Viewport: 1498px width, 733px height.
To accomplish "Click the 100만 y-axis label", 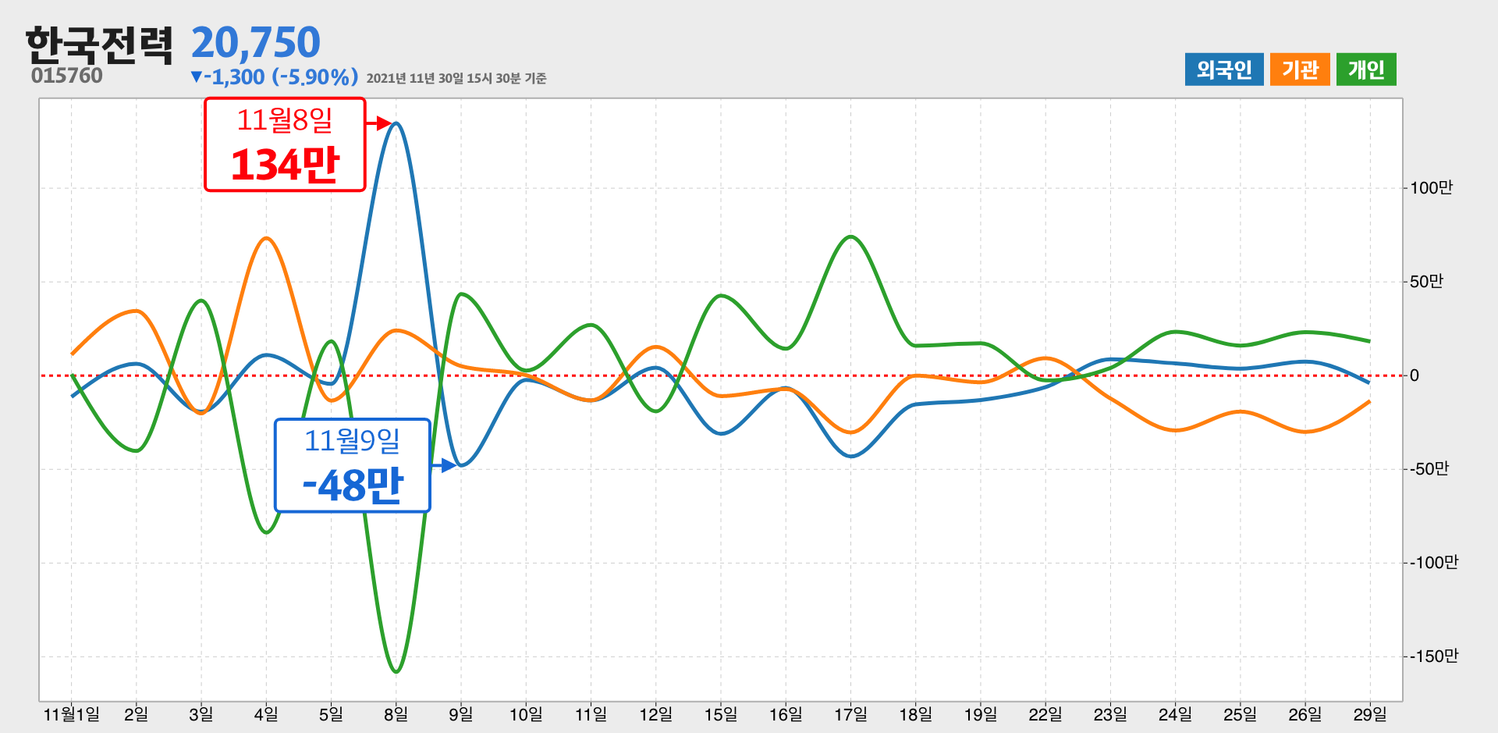I will click(x=1431, y=188).
